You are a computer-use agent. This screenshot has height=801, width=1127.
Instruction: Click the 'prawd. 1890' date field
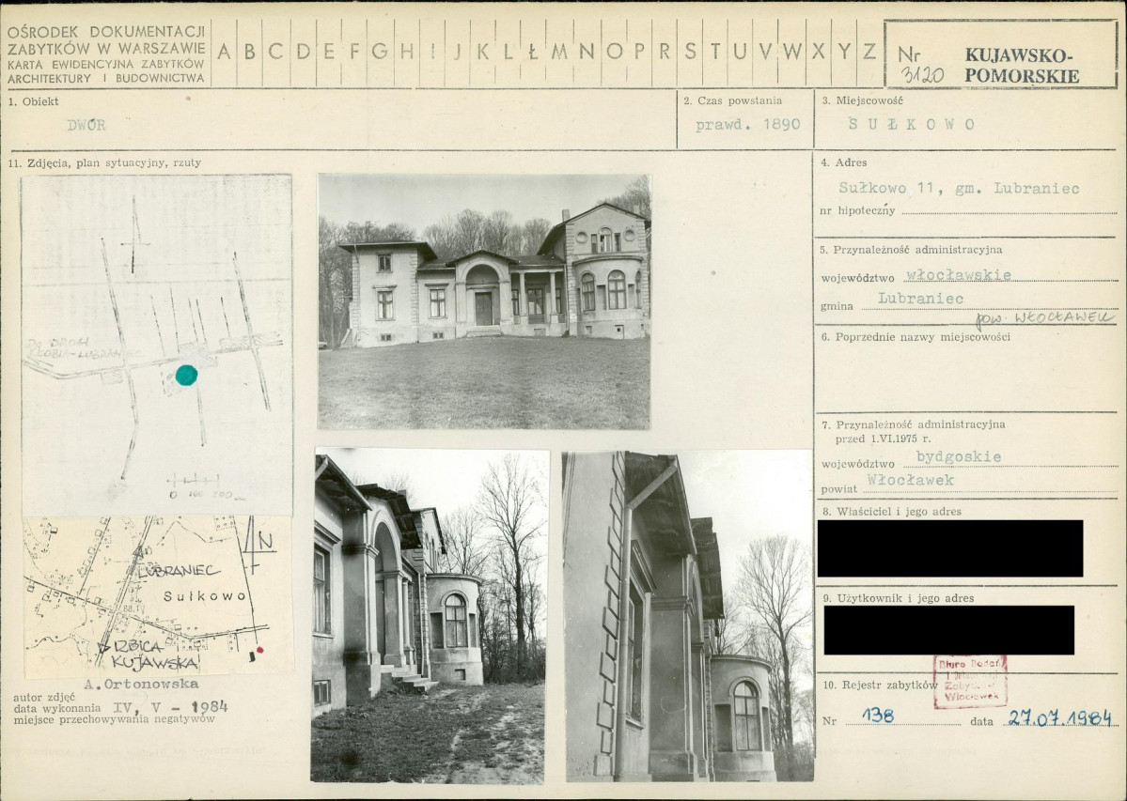(747, 125)
